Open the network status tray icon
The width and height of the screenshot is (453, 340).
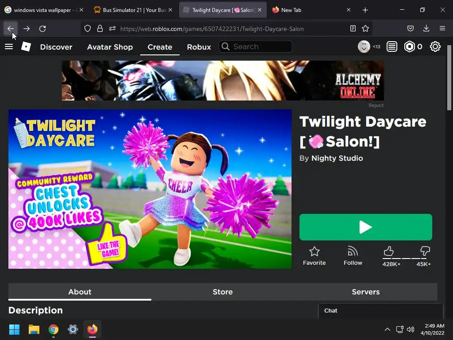pos(399,329)
